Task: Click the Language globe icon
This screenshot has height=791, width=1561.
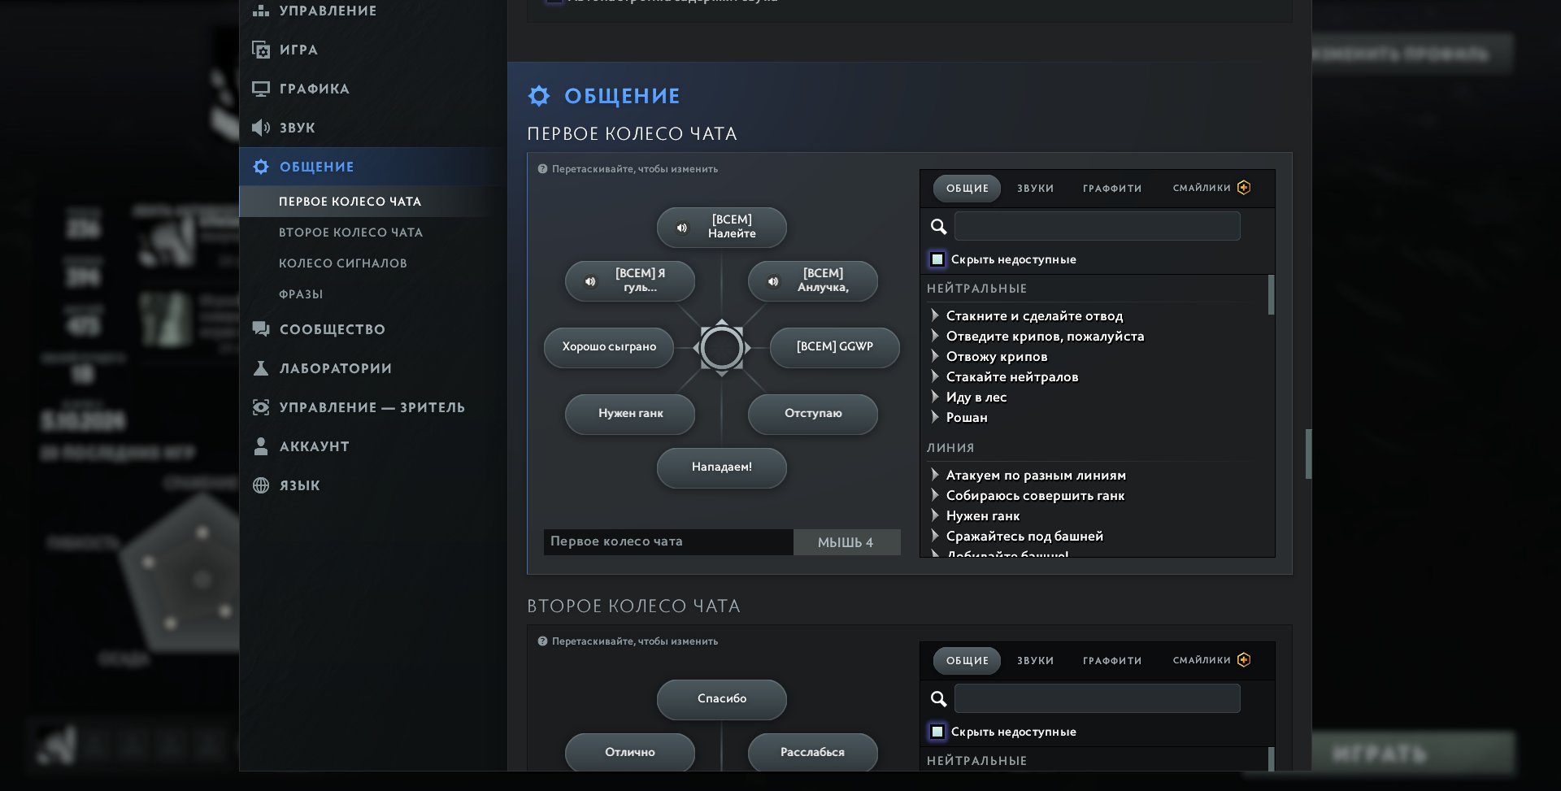Action: point(261,485)
